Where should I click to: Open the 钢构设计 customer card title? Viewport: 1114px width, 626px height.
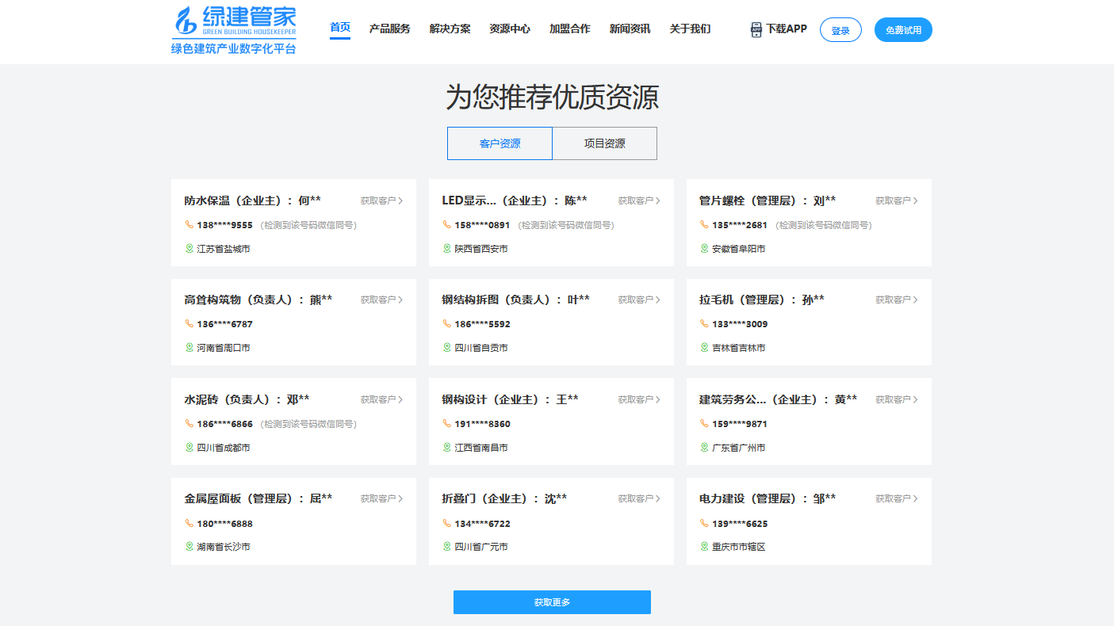pyautogui.click(x=510, y=399)
